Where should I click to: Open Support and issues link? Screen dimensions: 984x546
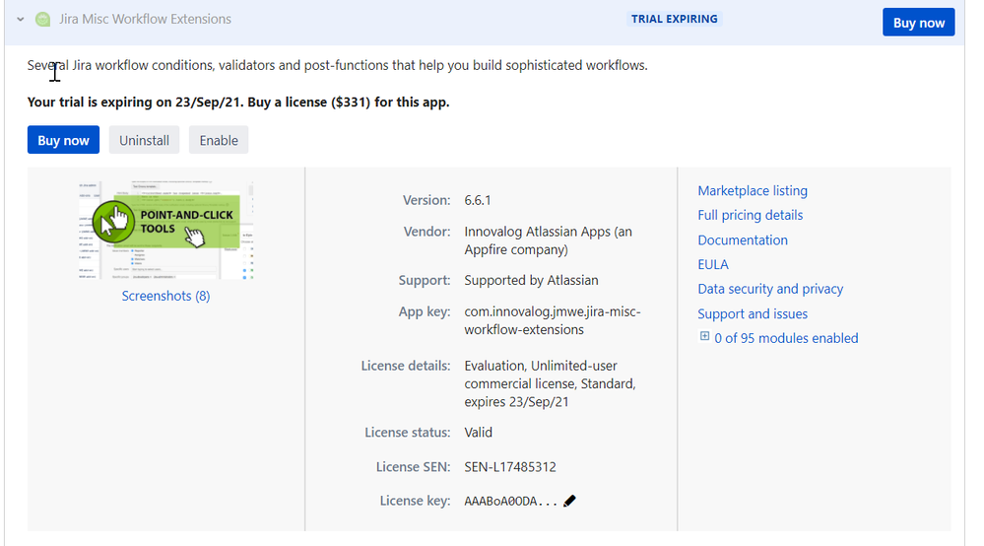753,313
